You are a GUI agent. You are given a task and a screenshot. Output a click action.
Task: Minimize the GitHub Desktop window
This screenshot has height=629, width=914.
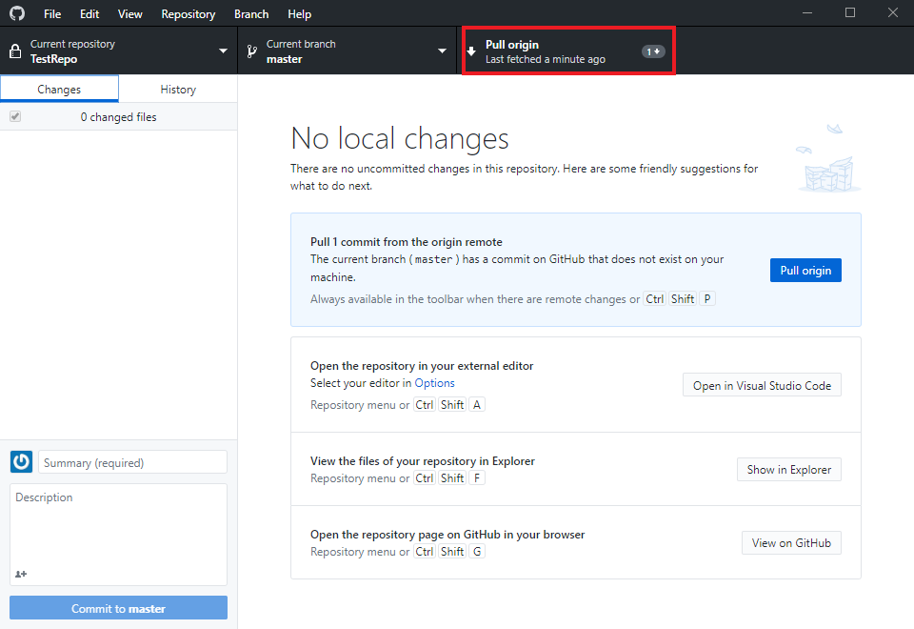(x=807, y=12)
